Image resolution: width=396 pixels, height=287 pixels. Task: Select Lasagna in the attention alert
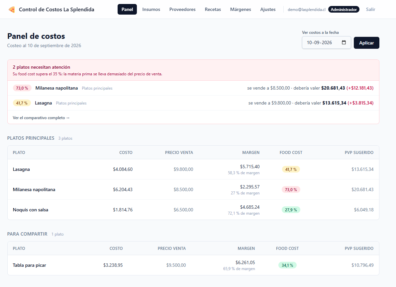coord(44,103)
